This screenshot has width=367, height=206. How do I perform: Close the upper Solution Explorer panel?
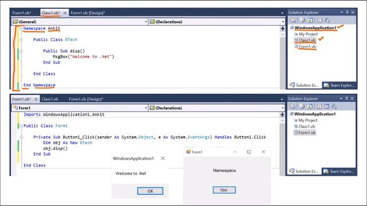(x=353, y=12)
